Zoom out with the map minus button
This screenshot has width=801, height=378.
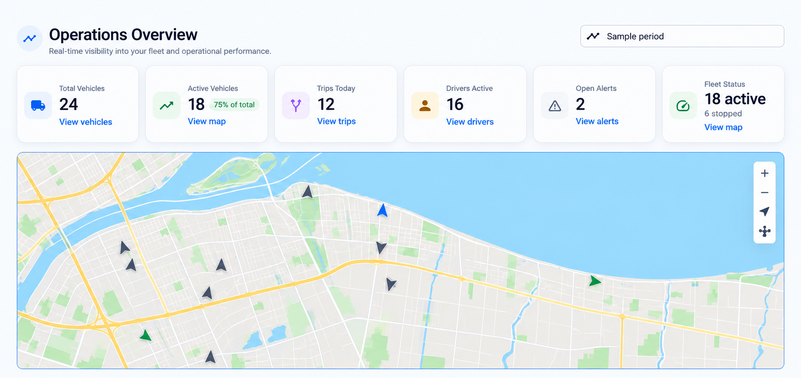[x=765, y=193]
